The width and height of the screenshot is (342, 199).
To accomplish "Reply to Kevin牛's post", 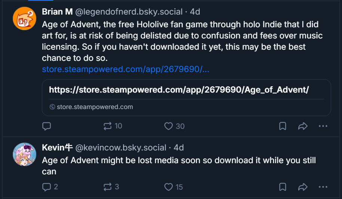I will pyautogui.click(x=46, y=187).
